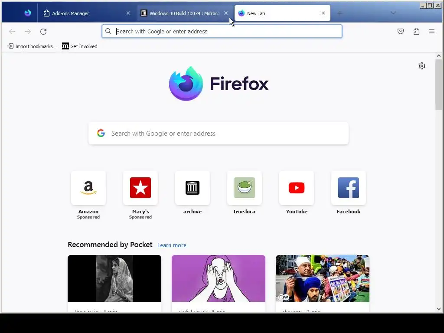Click the Macy's label text
The height and width of the screenshot is (333, 444).
(x=140, y=212)
